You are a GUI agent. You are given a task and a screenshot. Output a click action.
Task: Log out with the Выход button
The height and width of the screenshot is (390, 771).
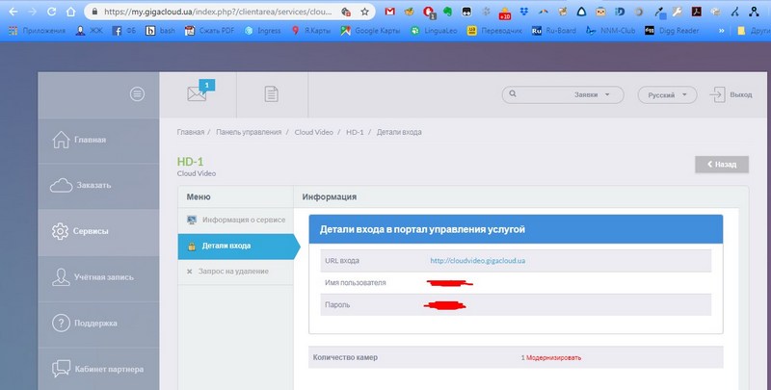coord(731,94)
